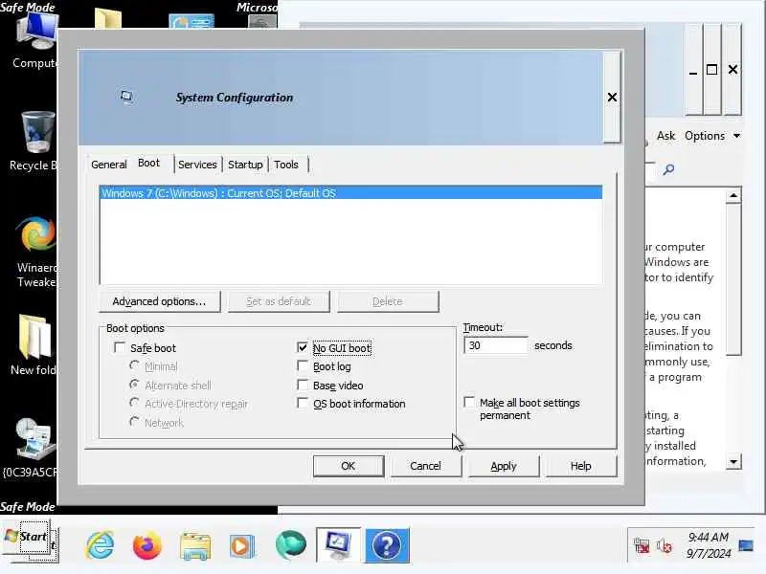Launch Firefox from the taskbar
The width and height of the screenshot is (766, 574).
pyautogui.click(x=146, y=544)
